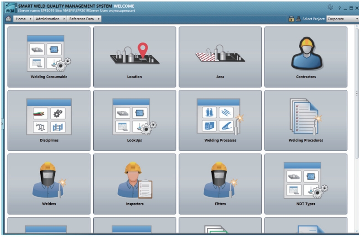The image size is (361, 237).
Task: Select the Administration breadcrumb item
Action: pos(48,19)
